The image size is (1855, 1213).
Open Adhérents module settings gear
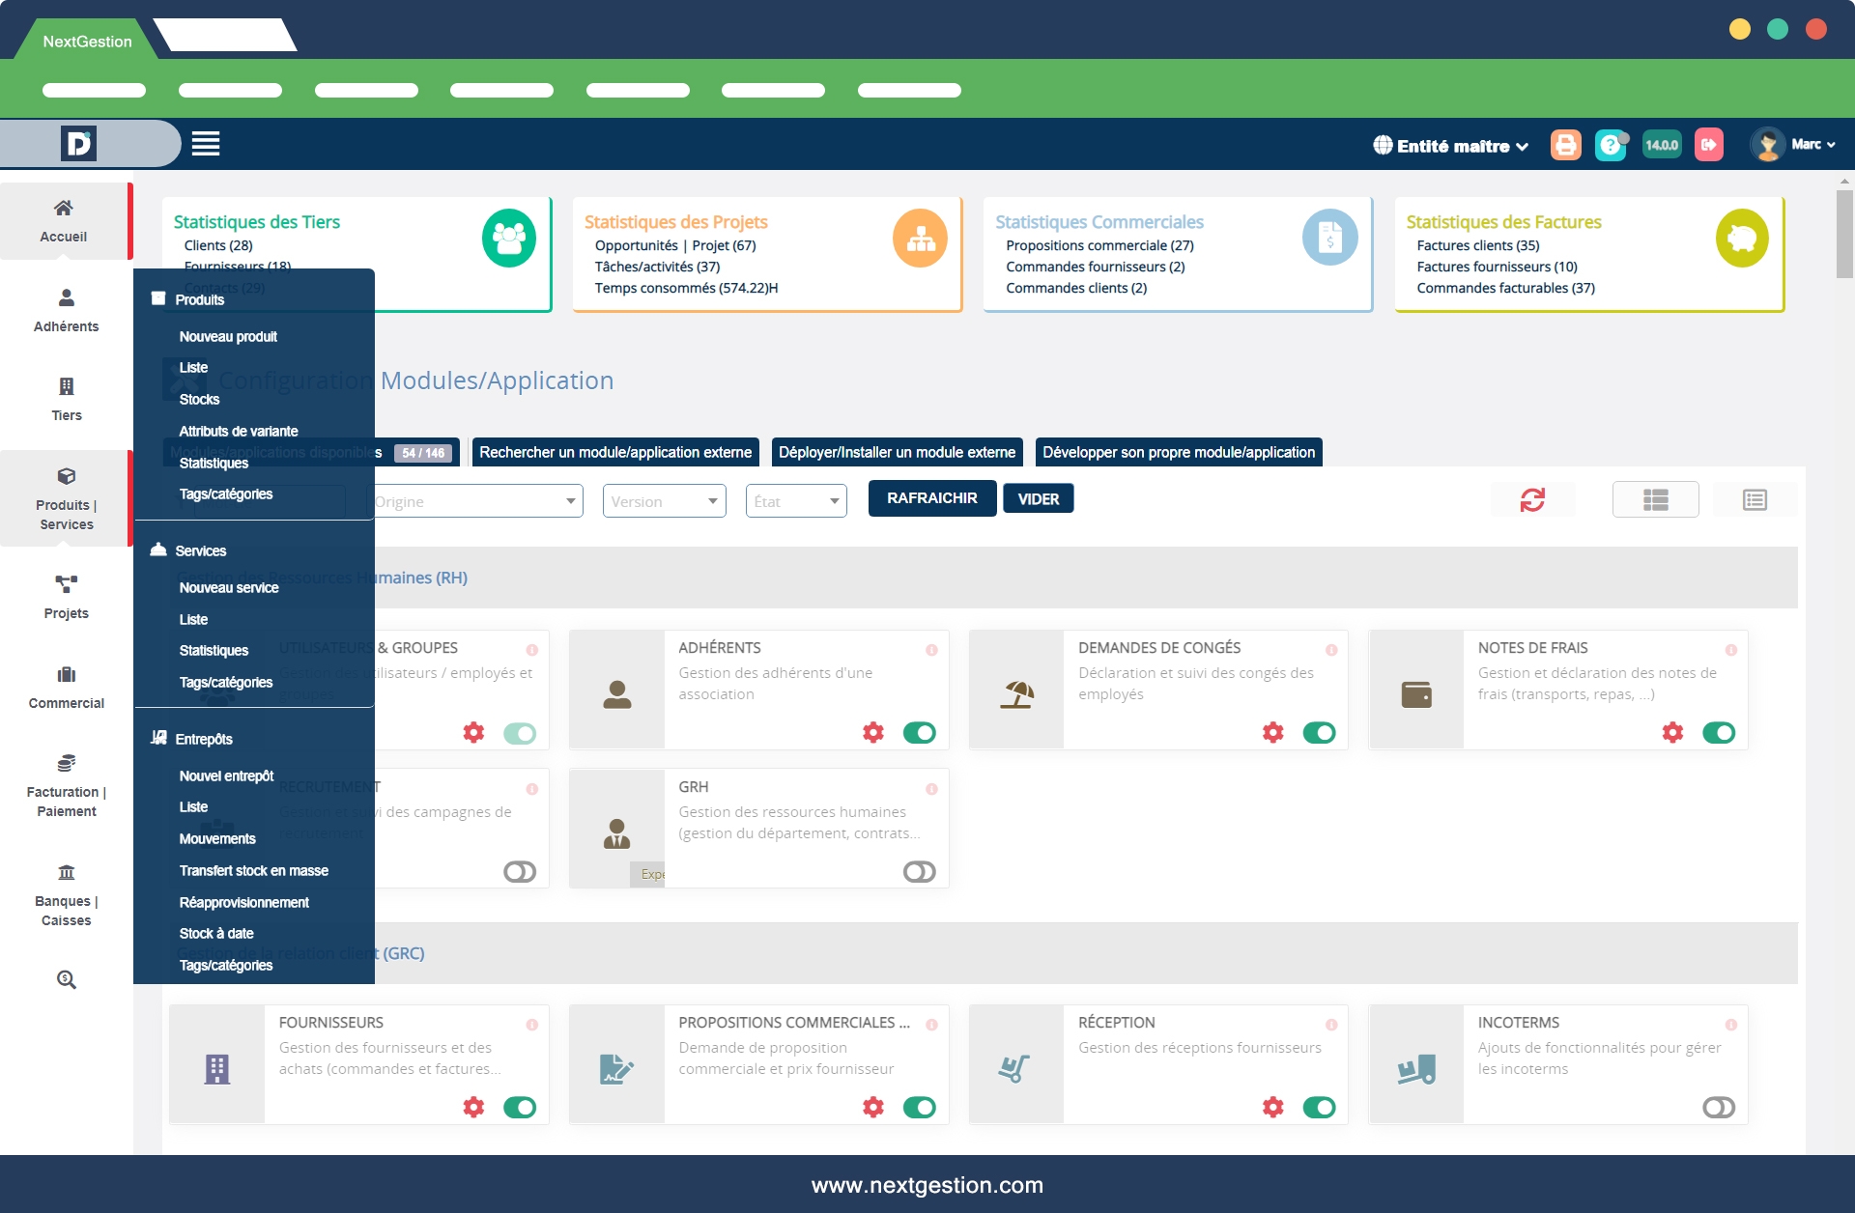[872, 733]
